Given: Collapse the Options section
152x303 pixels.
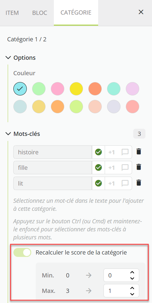Looking at the screenshot, I should [8, 58].
